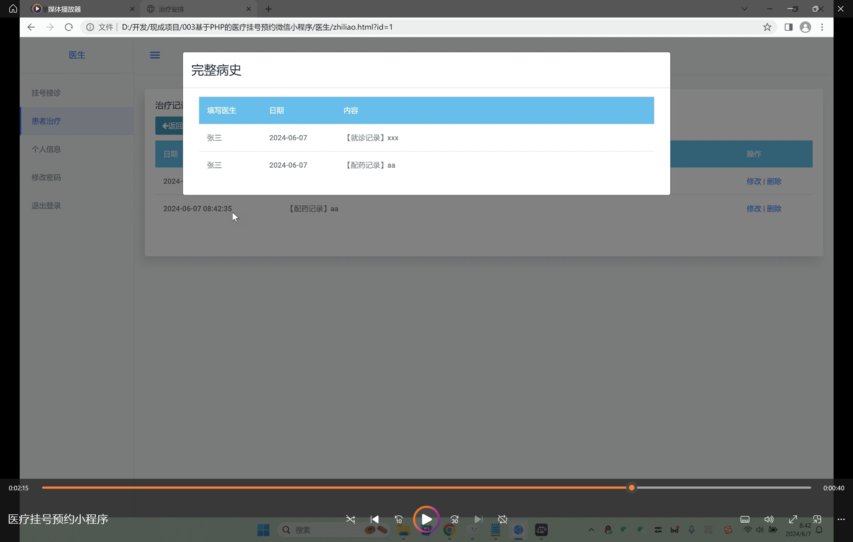Click the orange playback position handle on the seek bar
This screenshot has height=542, width=853.
[x=631, y=488]
